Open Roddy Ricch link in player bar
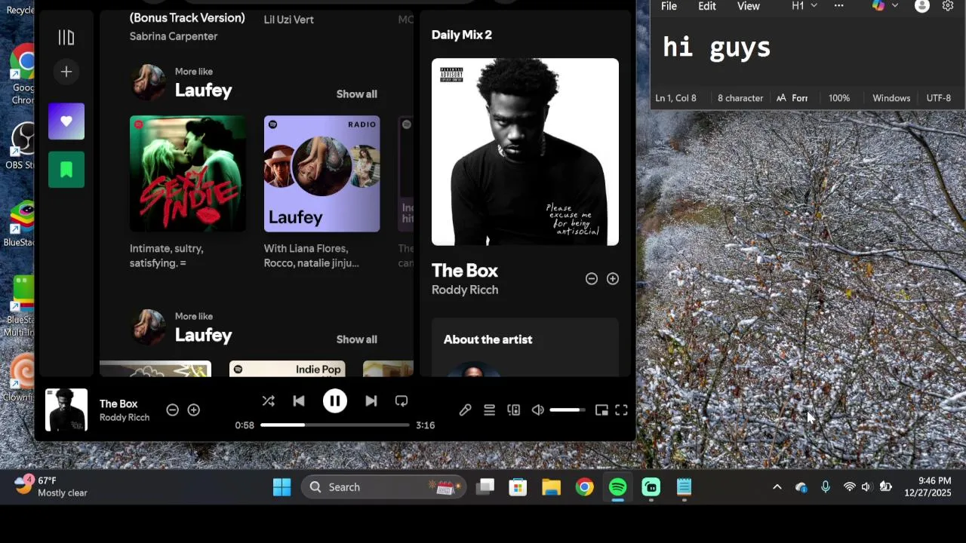This screenshot has width=966, height=543. (x=125, y=418)
